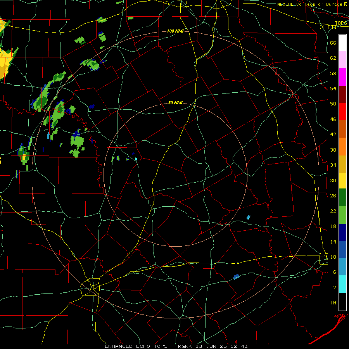This screenshot has width=349, height=349.
Task: Select the light green legend swatch
Action: pos(342,215)
